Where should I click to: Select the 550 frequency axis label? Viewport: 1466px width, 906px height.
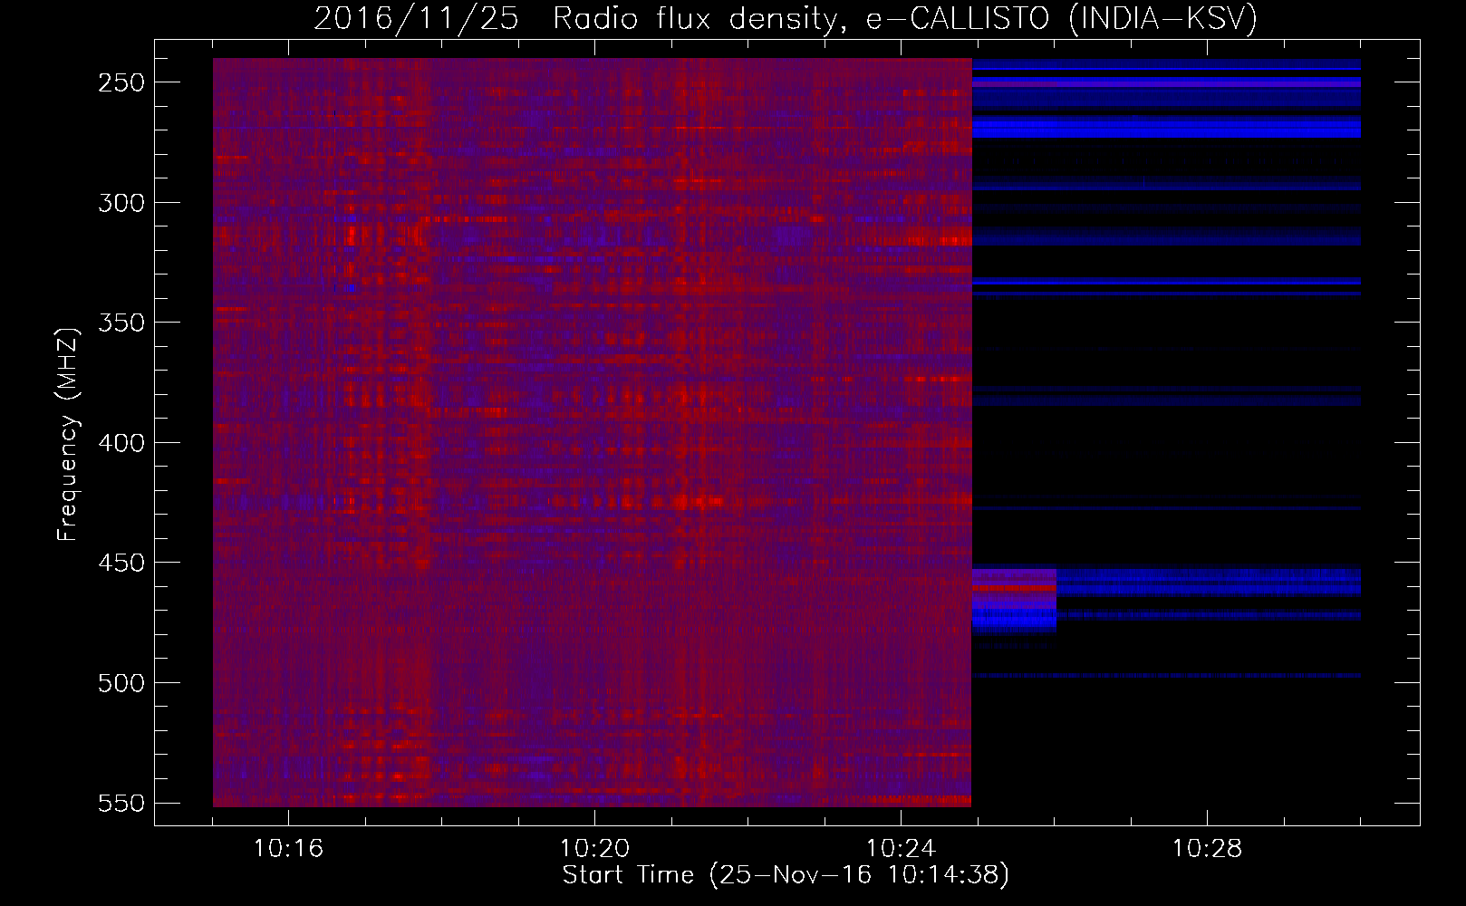coord(121,803)
